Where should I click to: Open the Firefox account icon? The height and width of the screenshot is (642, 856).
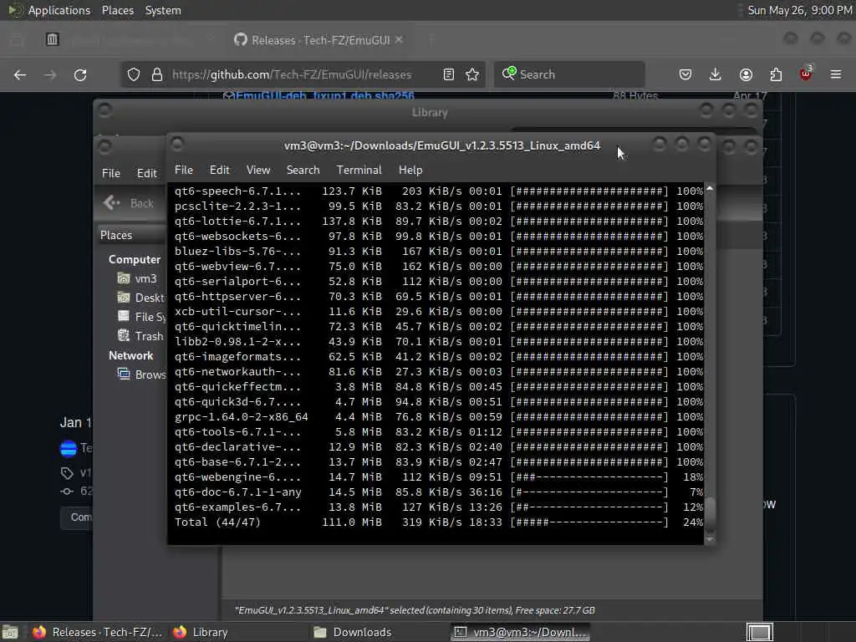(746, 74)
